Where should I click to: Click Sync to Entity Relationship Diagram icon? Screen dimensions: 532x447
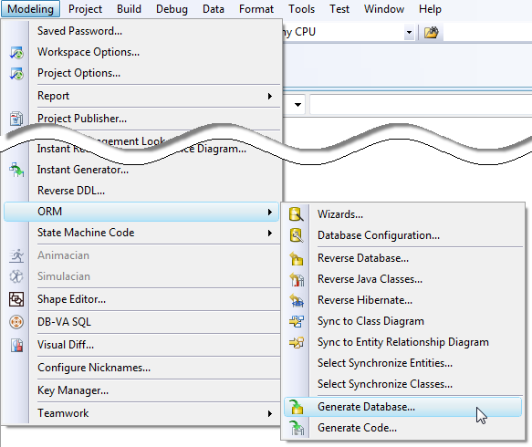[x=297, y=342]
